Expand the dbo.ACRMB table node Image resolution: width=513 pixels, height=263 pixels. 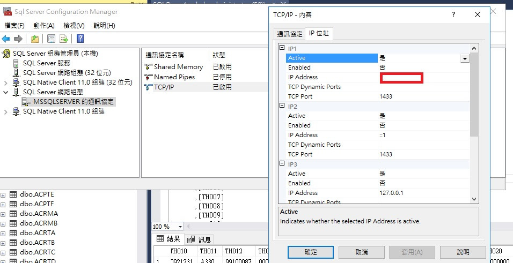3,224
